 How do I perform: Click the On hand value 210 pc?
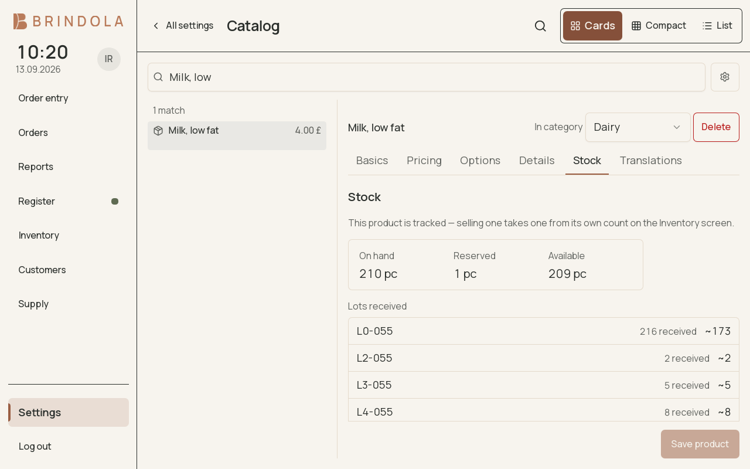pyautogui.click(x=379, y=274)
